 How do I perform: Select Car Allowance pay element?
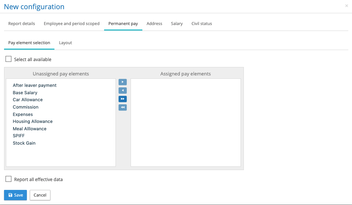pos(28,100)
